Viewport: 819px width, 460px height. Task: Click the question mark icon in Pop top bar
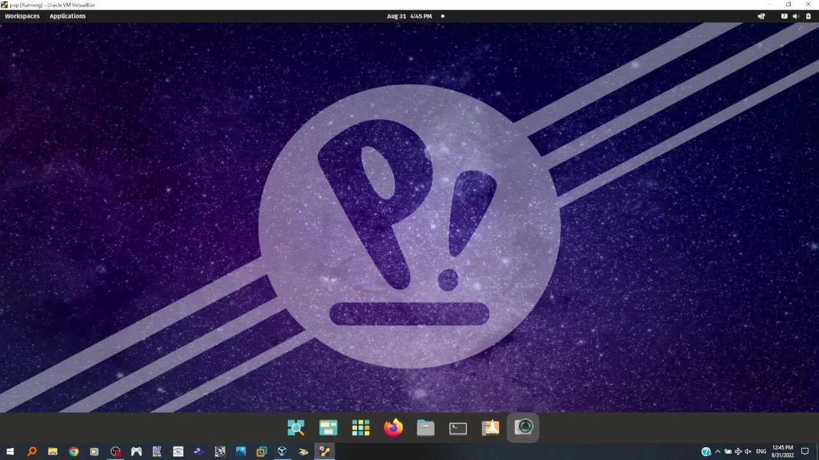[784, 16]
